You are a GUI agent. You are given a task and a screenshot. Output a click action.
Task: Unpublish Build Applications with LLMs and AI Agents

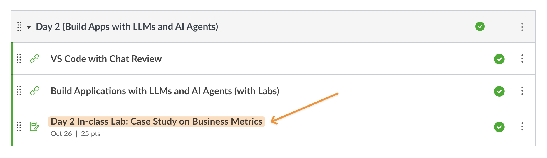click(x=499, y=91)
